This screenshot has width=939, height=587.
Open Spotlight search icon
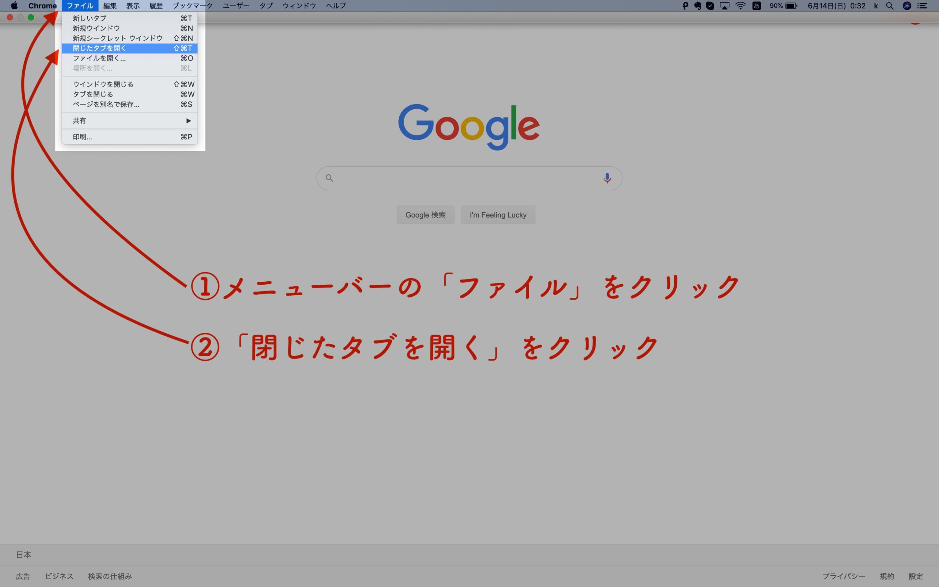point(890,6)
